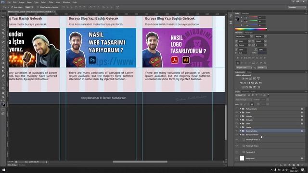
Task: Select the Lasso tool
Action: [x=3, y=25]
